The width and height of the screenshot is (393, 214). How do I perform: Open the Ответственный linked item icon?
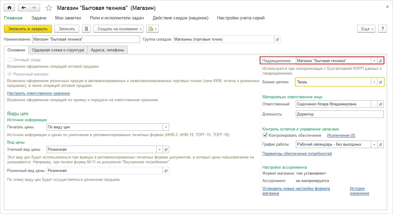coord(380,104)
